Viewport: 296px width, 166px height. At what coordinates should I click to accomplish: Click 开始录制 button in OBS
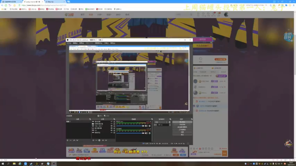point(182,125)
